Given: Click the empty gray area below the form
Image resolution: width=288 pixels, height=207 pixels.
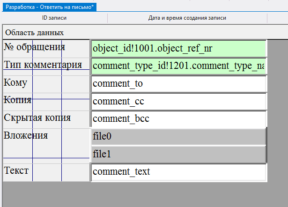Looking at the screenshot, I should tap(140, 194).
